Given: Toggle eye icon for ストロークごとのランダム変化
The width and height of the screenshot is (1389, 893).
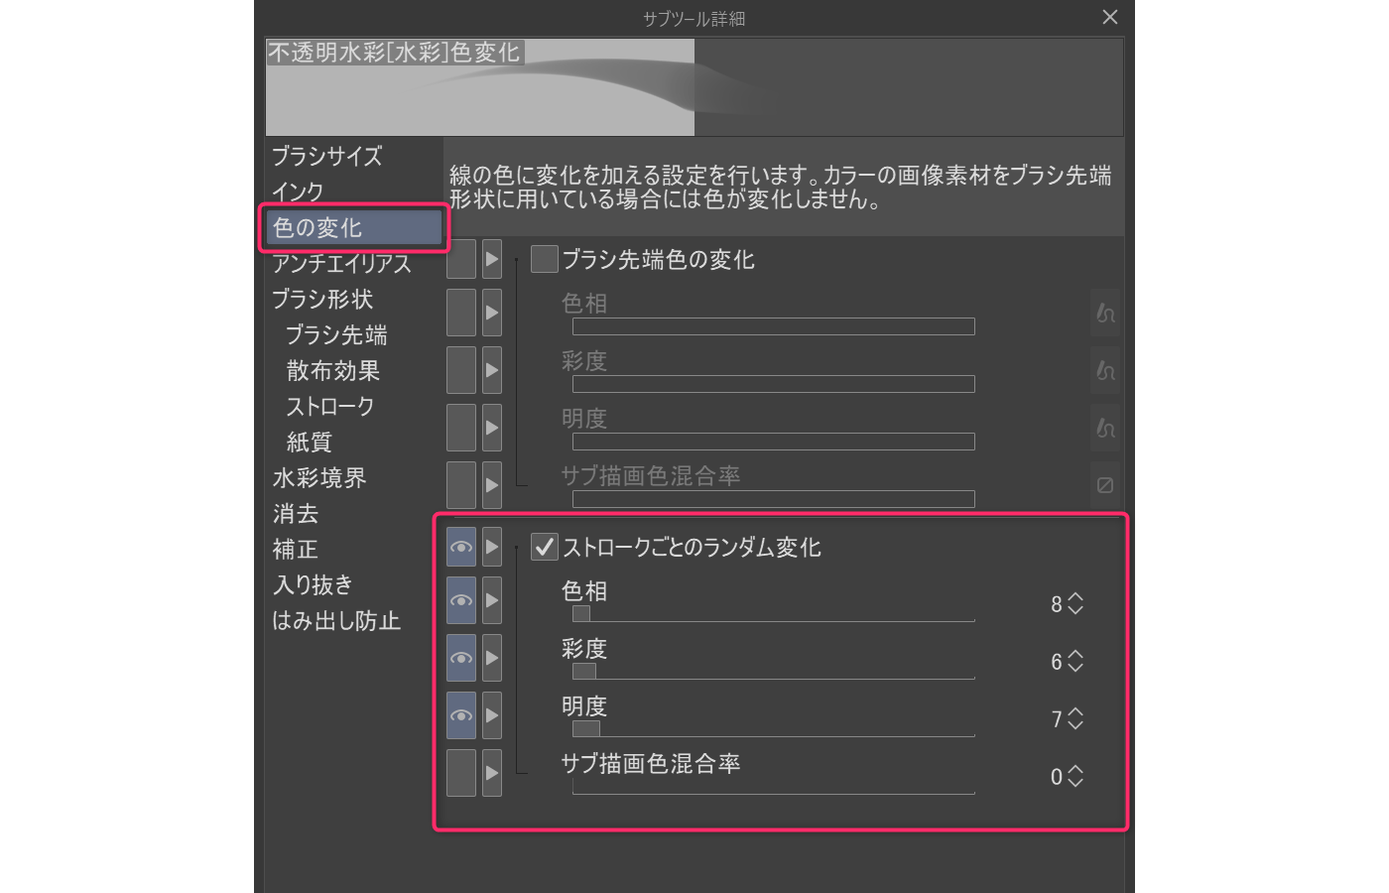Looking at the screenshot, I should tap(461, 547).
